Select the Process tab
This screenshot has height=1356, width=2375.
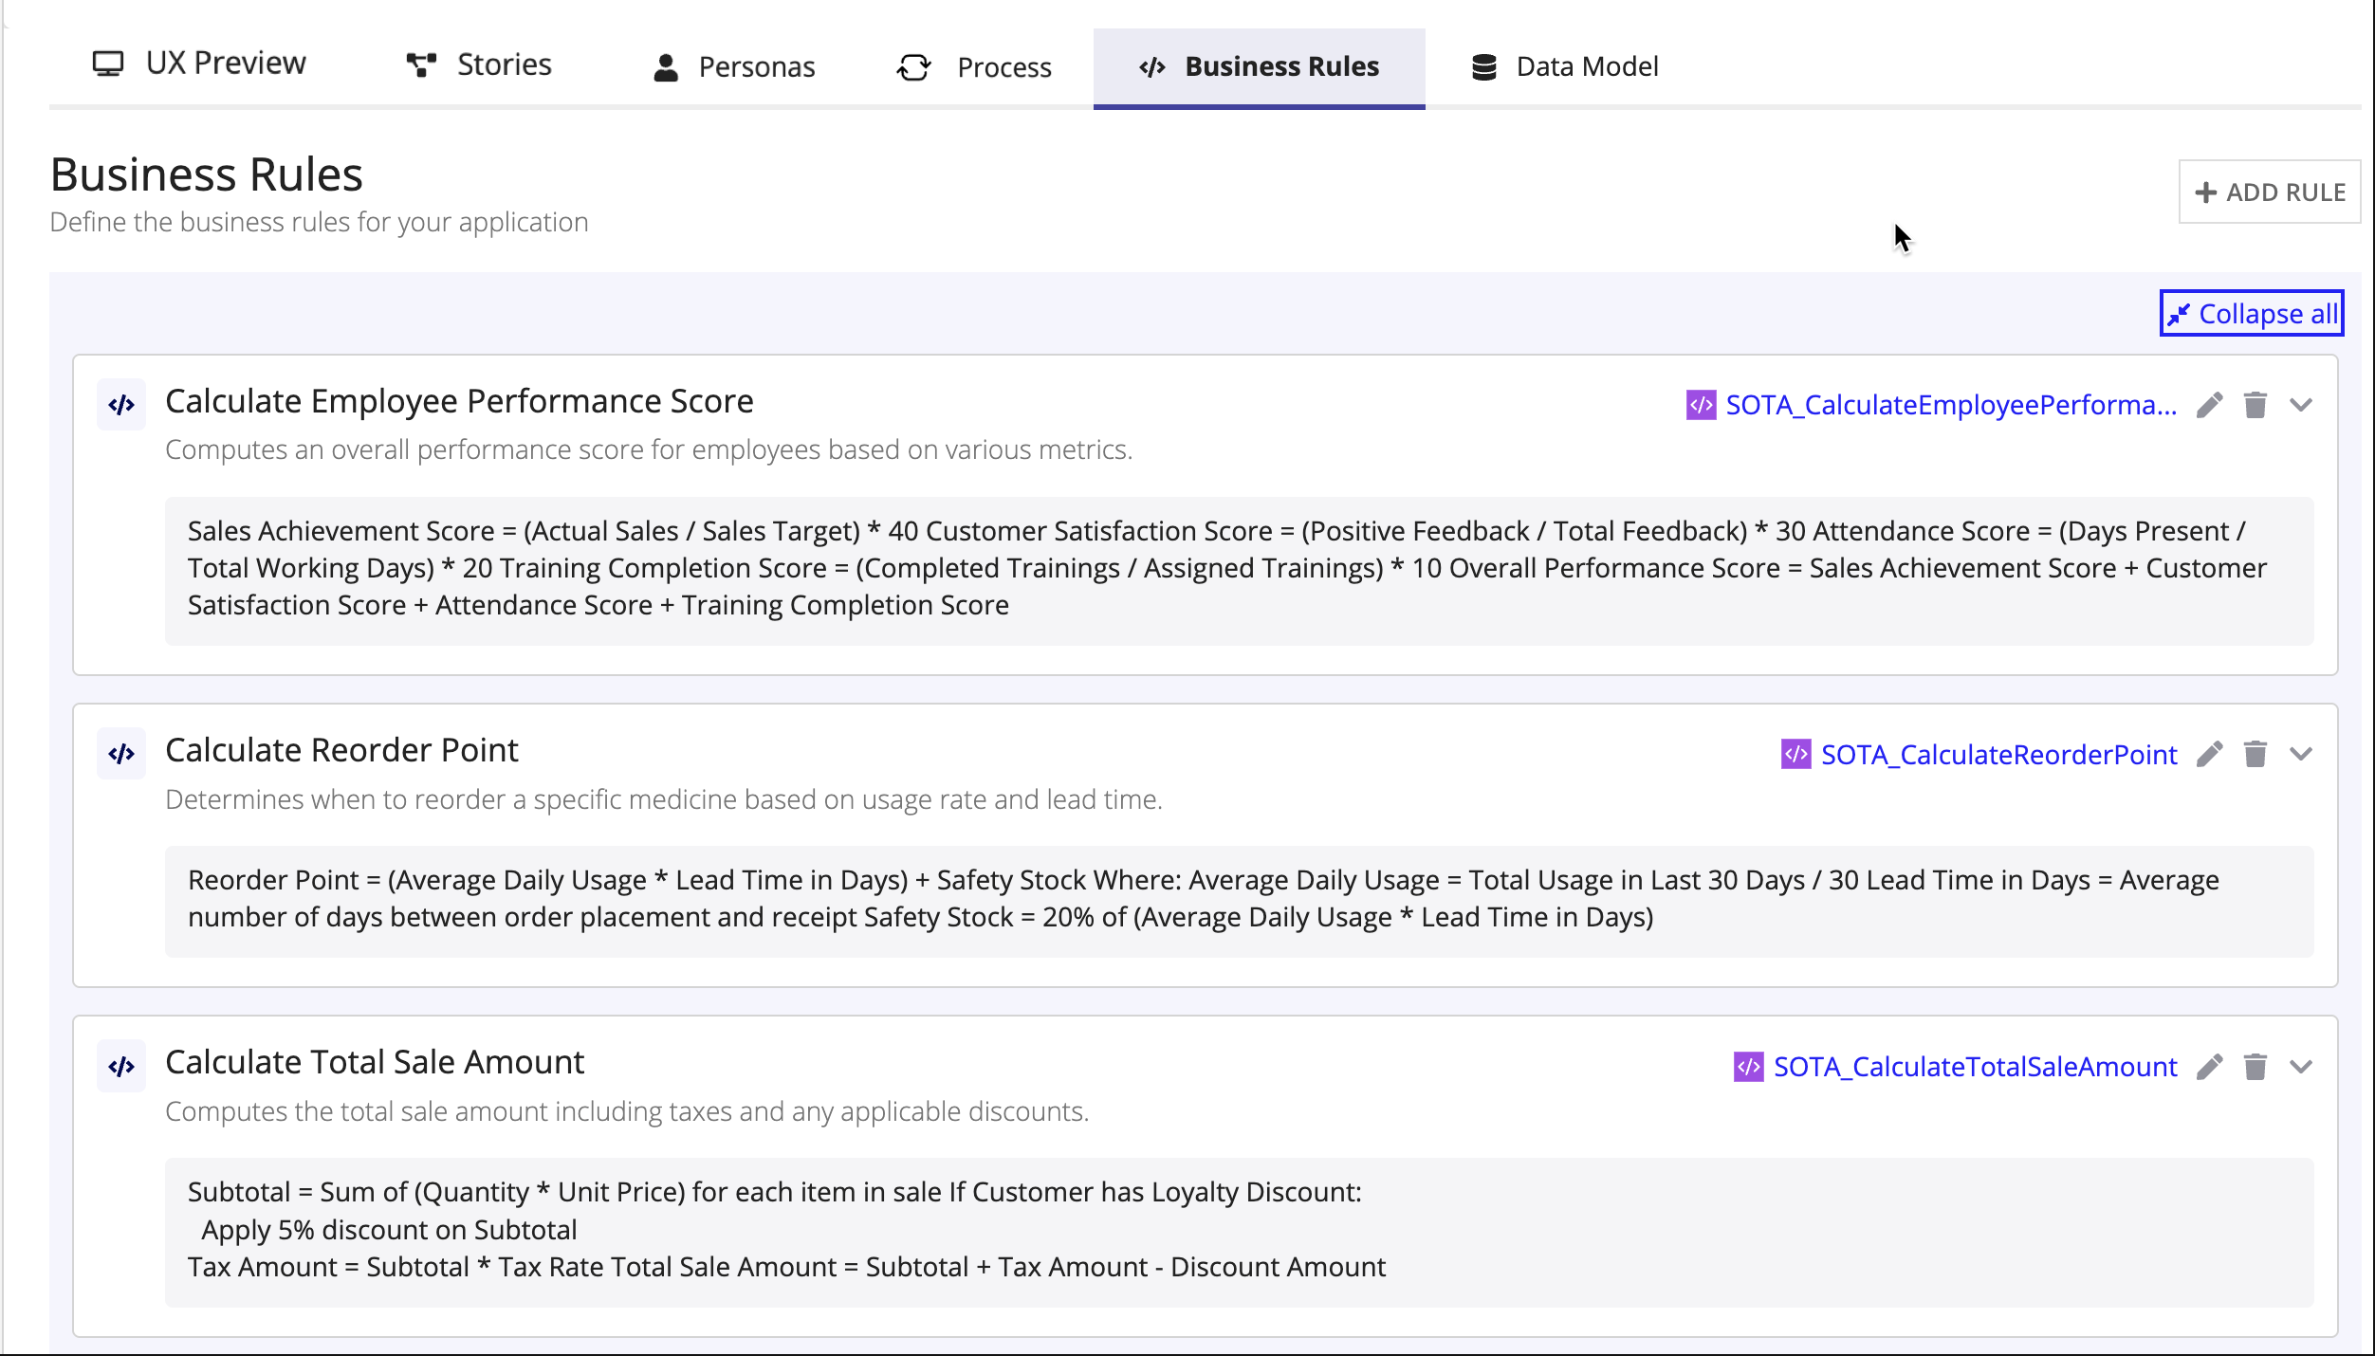point(974,66)
